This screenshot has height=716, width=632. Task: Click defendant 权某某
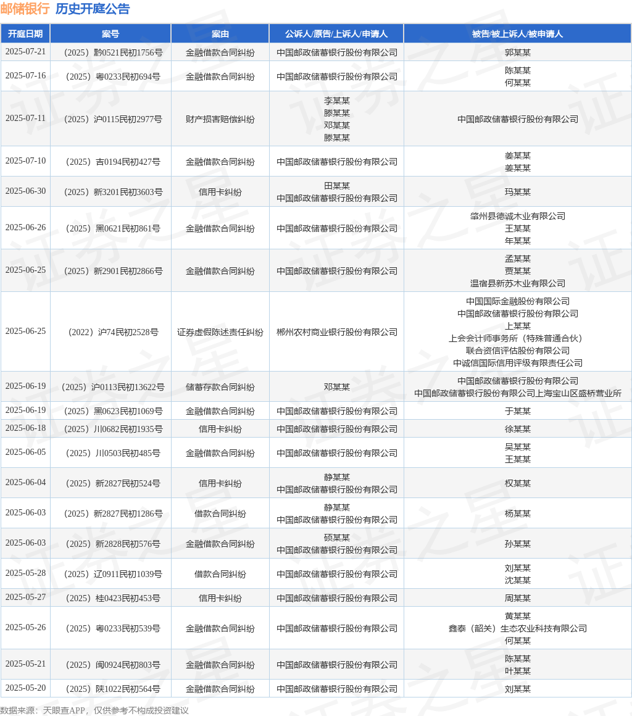[x=518, y=483]
